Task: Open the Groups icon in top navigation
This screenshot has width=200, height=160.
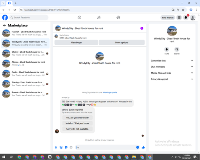Action: 118,18
